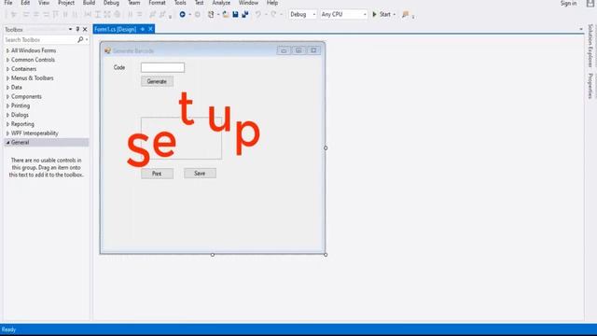
Task: Open the Tools menu
Action: [x=180, y=3]
